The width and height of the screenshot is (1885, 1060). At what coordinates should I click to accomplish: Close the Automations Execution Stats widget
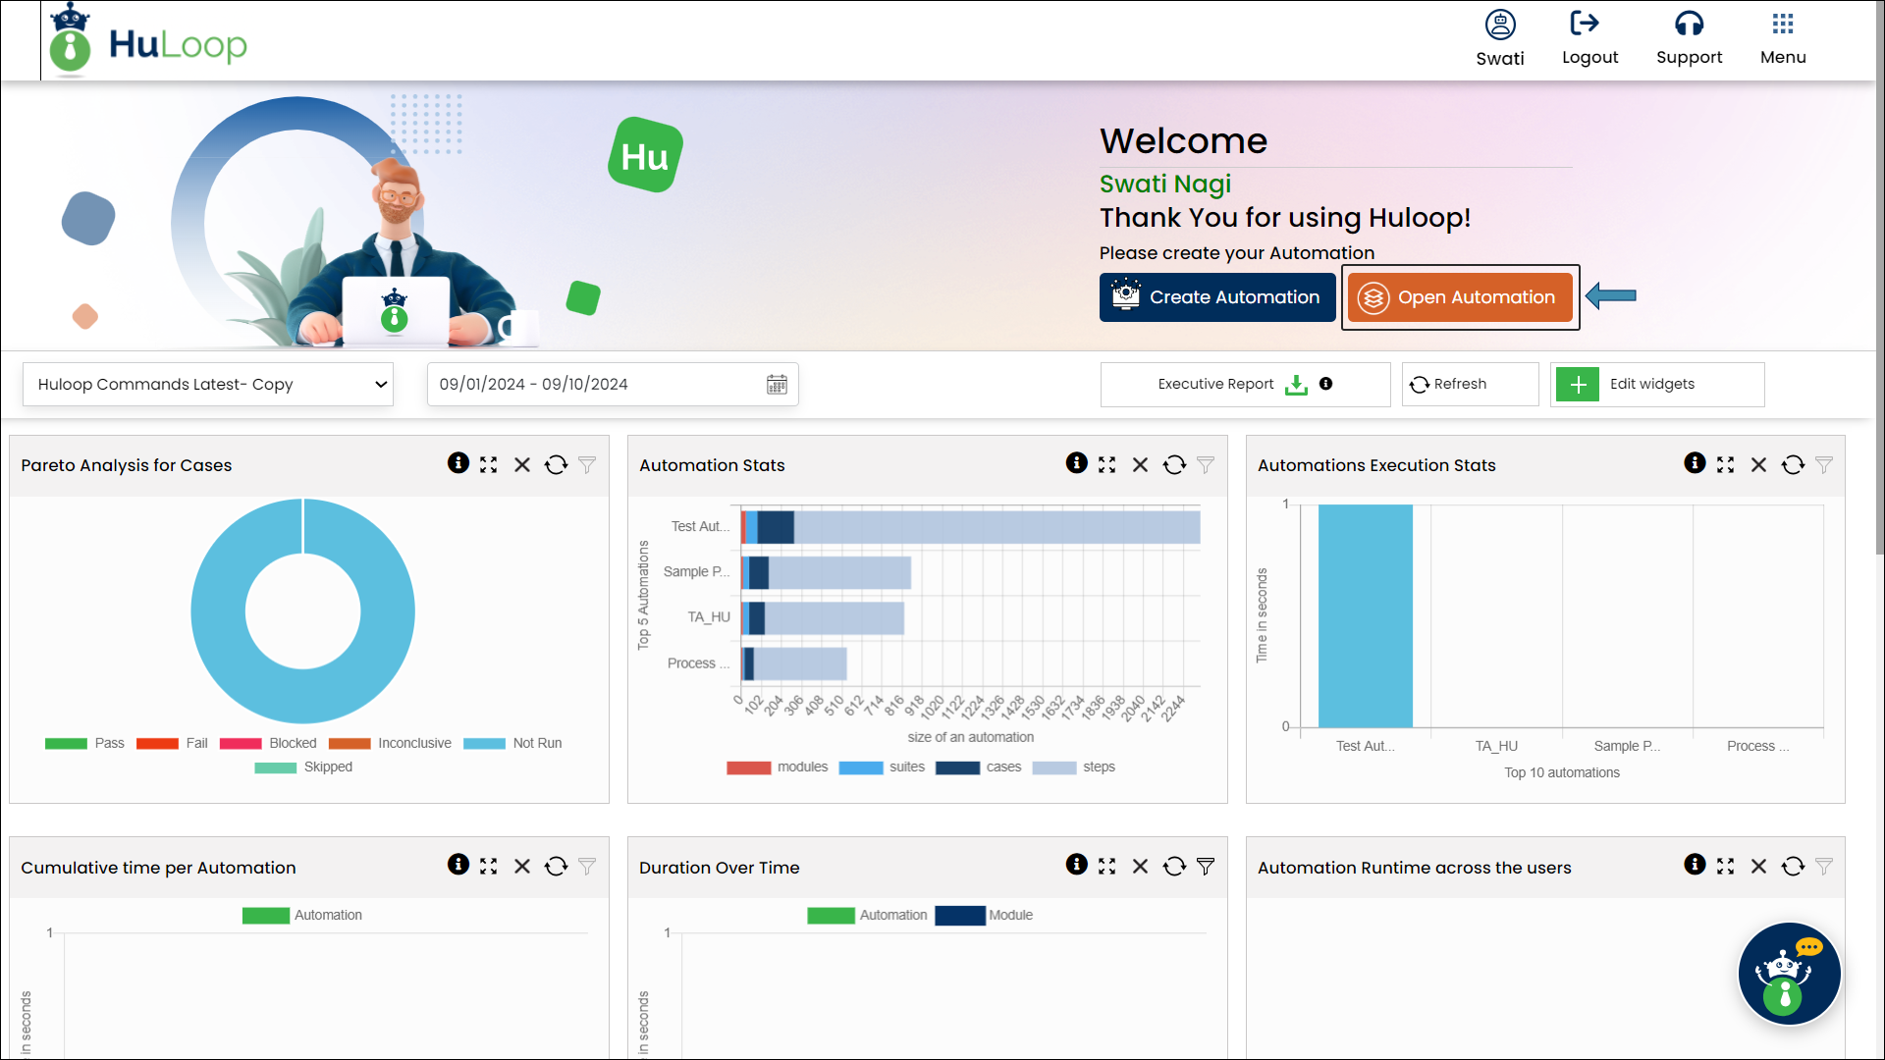pos(1758,465)
